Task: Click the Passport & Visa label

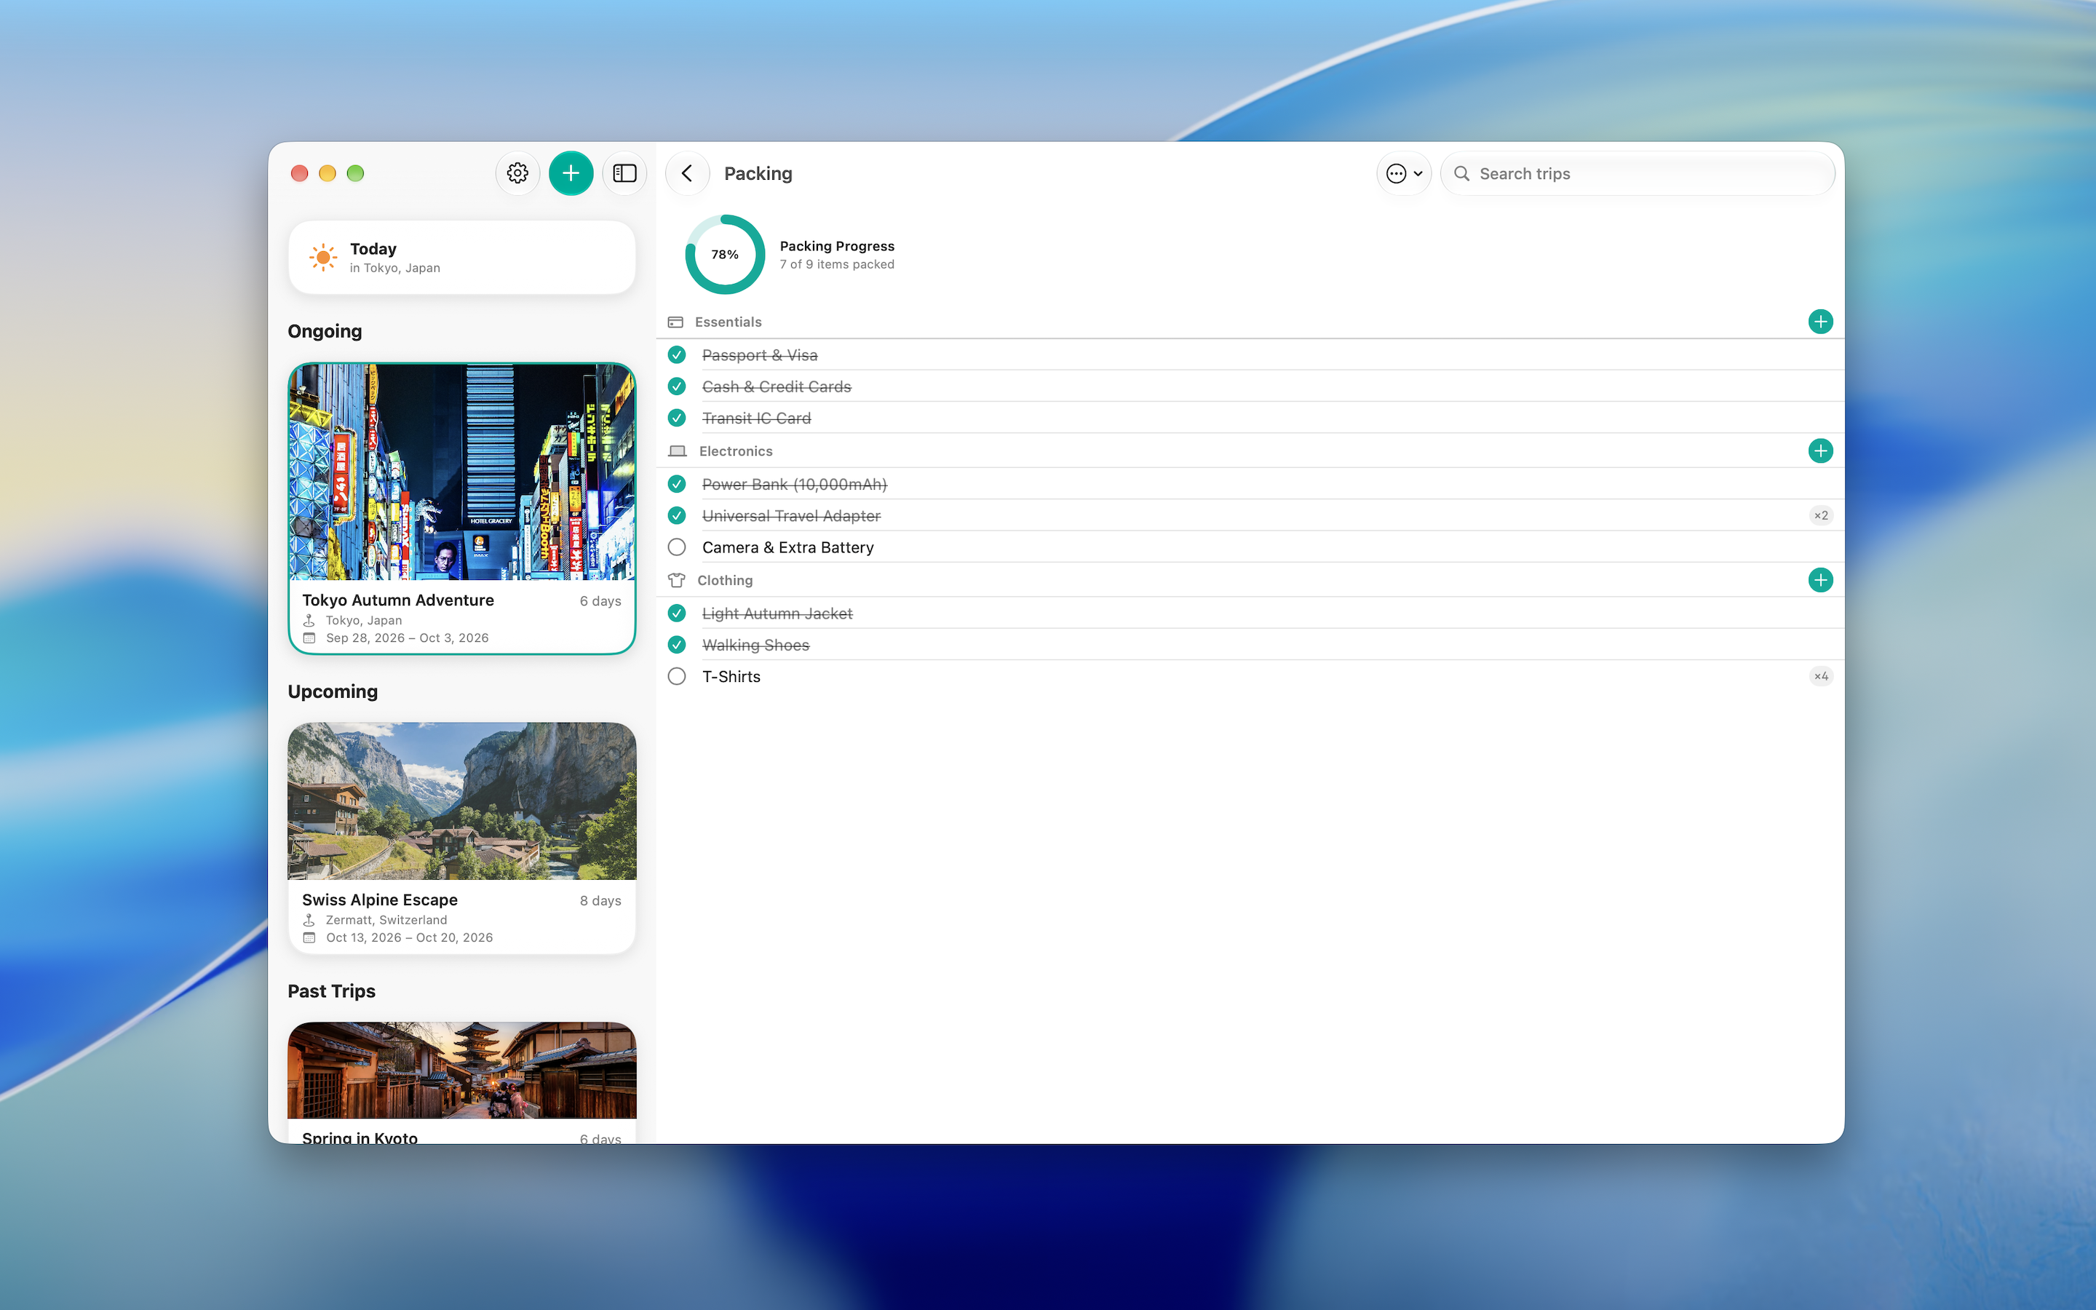Action: [760, 355]
